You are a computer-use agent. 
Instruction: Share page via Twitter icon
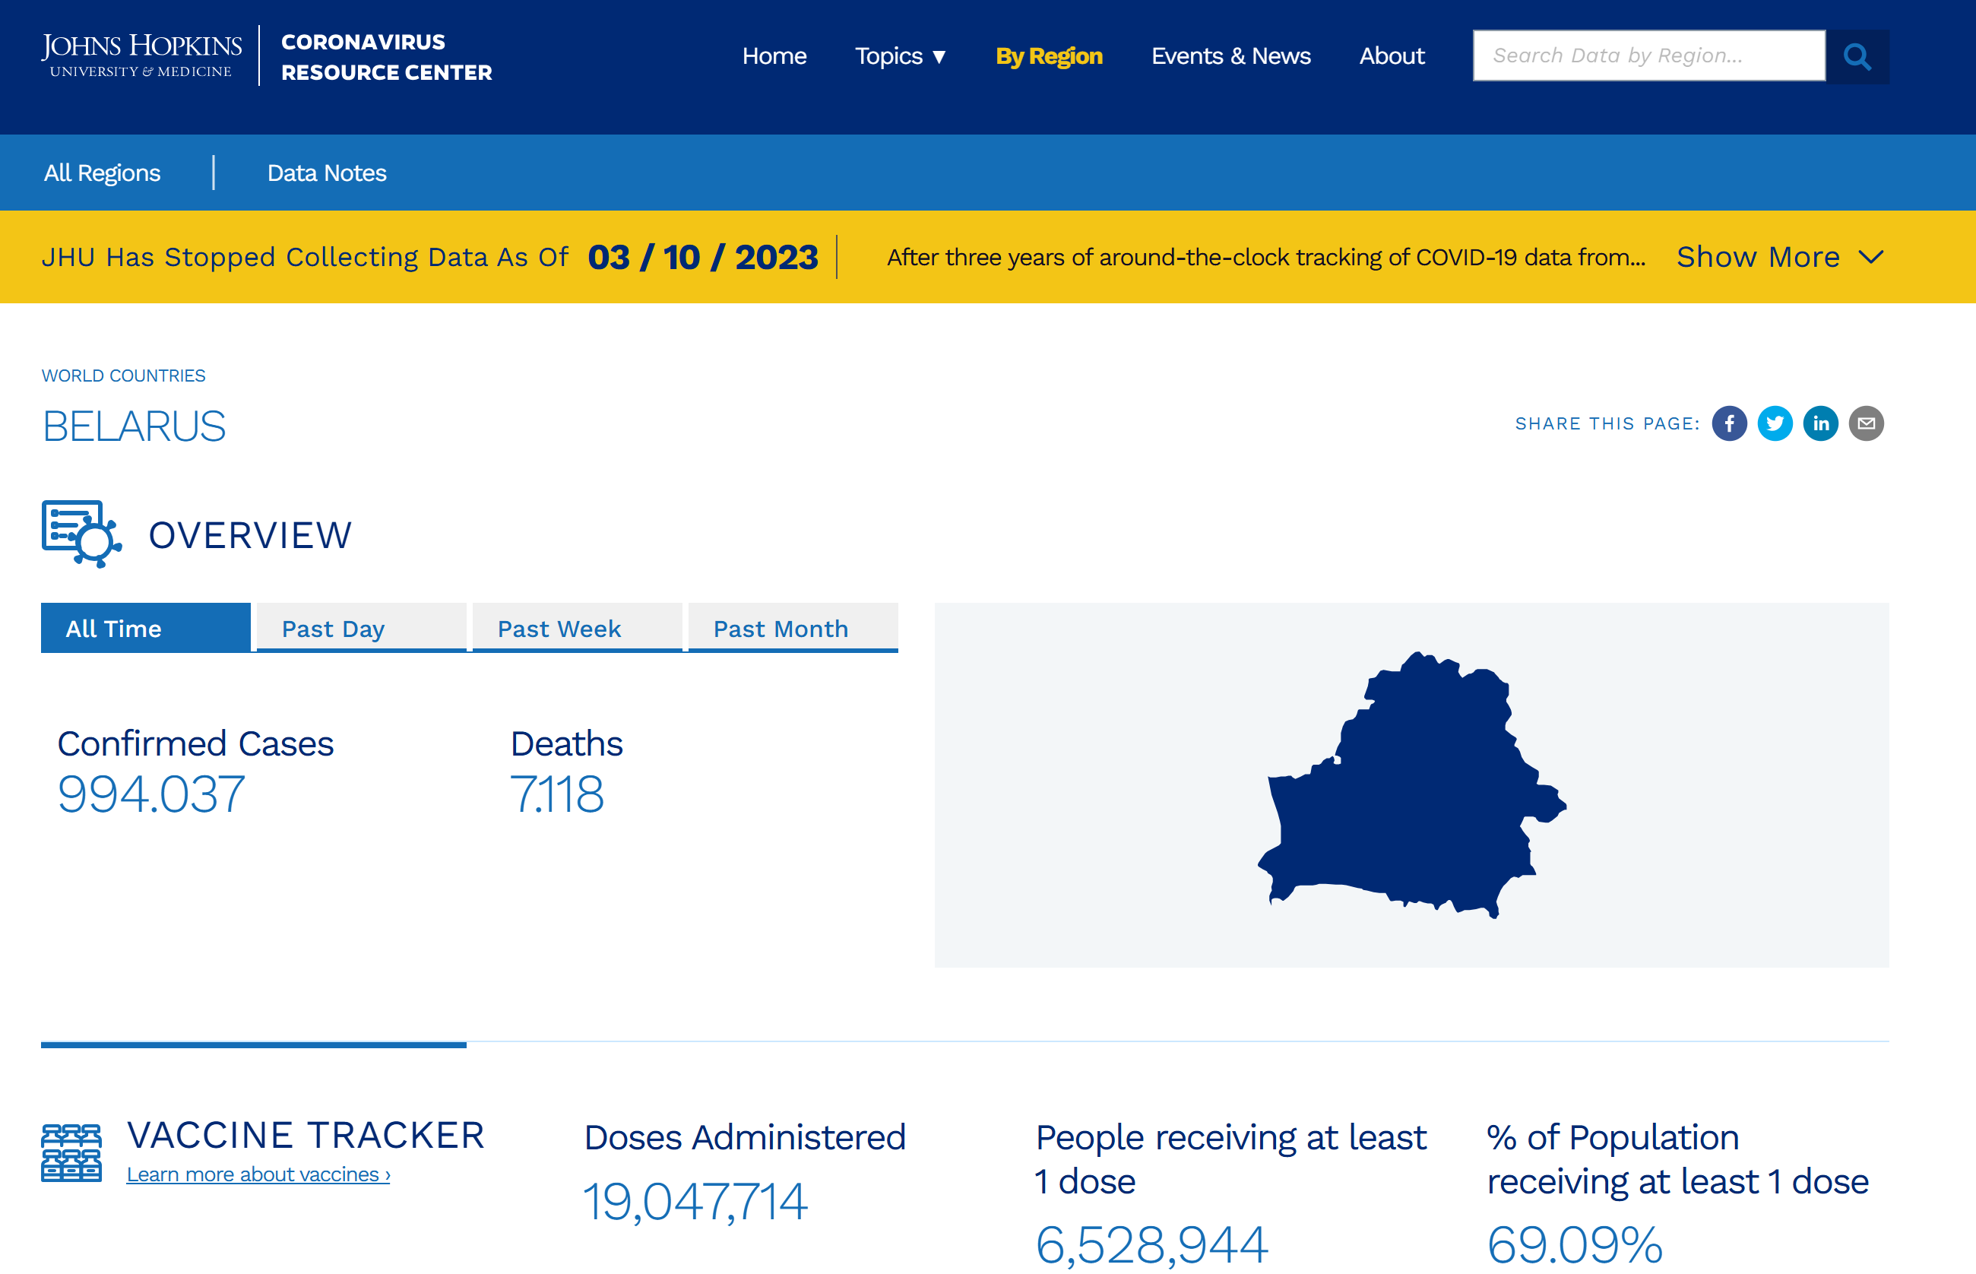pos(1774,423)
